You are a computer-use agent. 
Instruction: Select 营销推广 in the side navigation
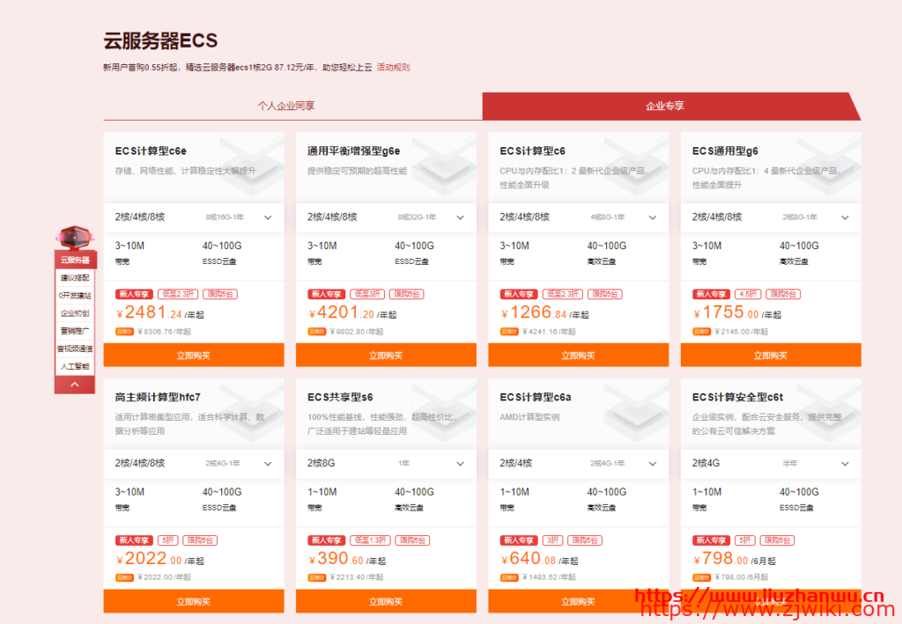[76, 331]
